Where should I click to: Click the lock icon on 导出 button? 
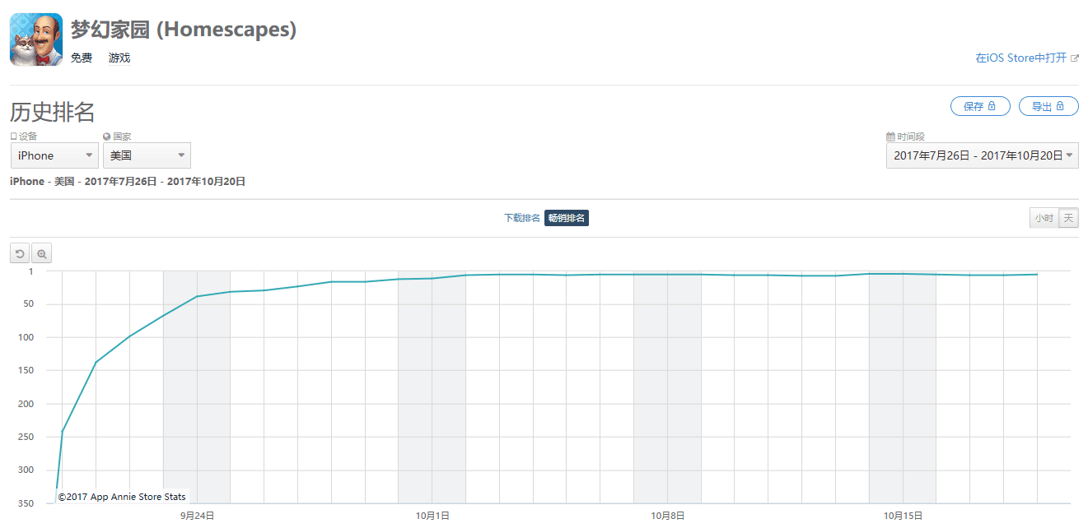click(1061, 106)
